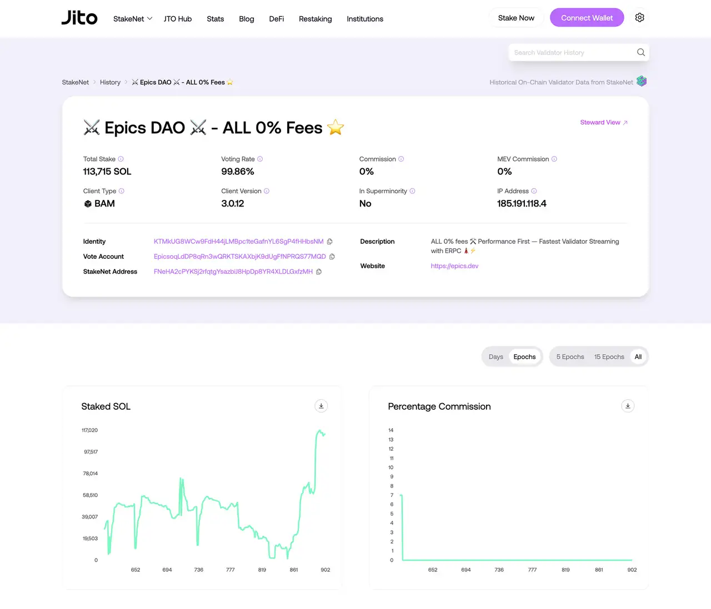The width and height of the screenshot is (711, 609).
Task: Select the 5 Epochs range
Action: point(570,356)
